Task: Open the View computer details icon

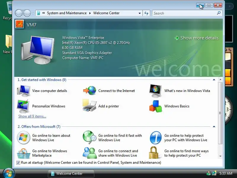Action: point(23,91)
